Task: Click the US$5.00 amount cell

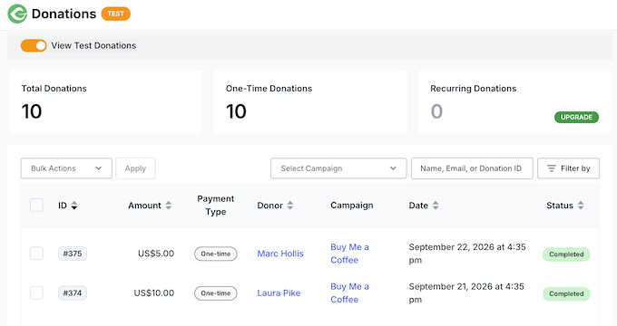Action: (156, 254)
